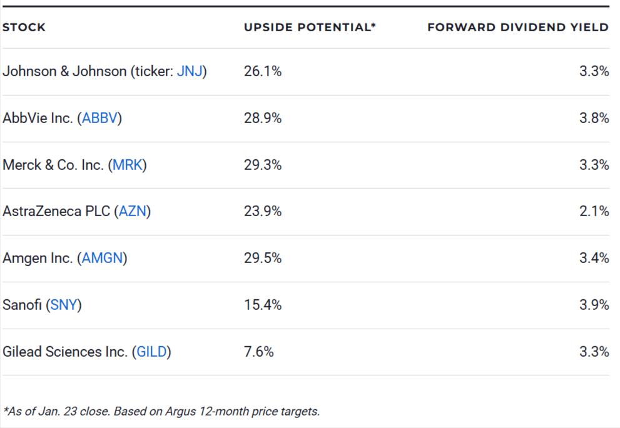Click Johnson & Johnson's 26.1% upside value
This screenshot has width=620, height=428.
click(x=263, y=71)
